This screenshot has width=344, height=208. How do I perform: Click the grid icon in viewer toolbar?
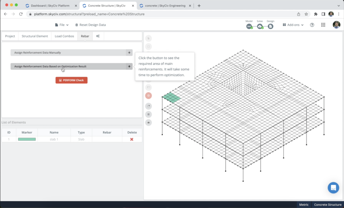(148, 115)
